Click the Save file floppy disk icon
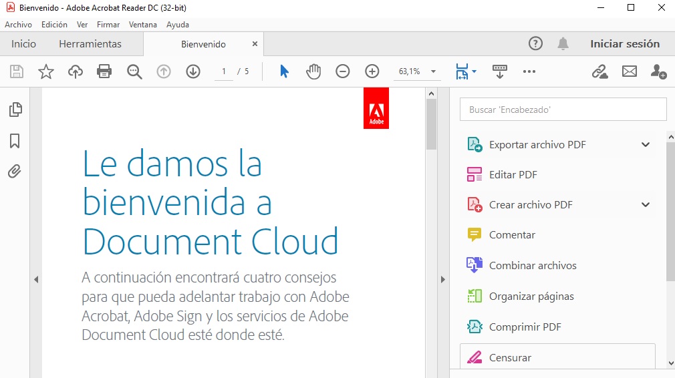Viewport: 675px width, 378px height. coord(16,71)
